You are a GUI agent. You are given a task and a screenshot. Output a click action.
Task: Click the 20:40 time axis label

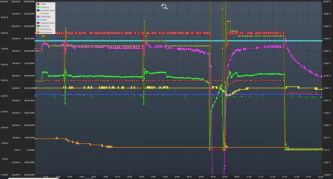225,177
